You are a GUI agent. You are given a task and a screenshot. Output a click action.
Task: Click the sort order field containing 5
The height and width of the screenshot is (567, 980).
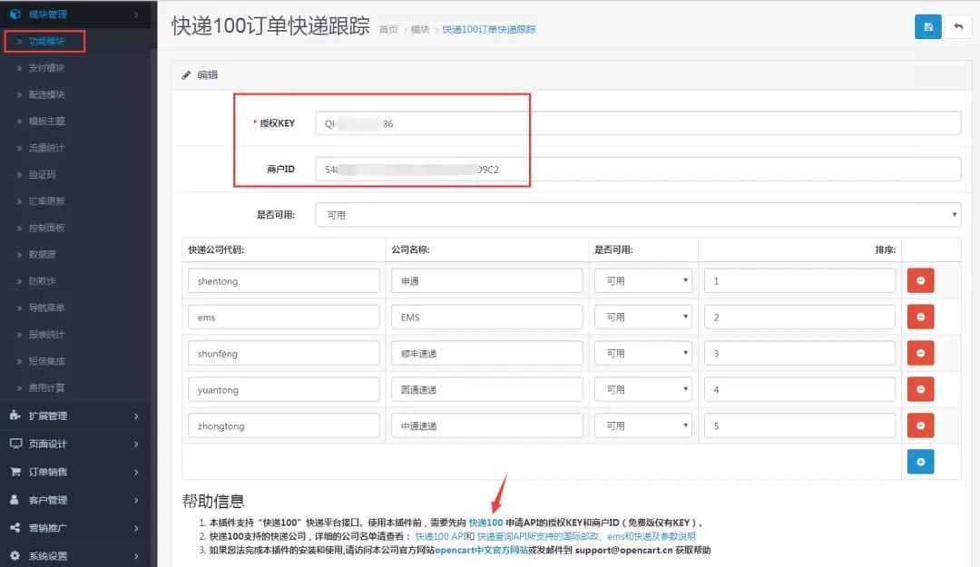(x=799, y=425)
